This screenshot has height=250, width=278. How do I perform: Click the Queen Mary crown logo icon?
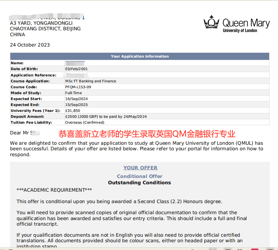(211, 22)
